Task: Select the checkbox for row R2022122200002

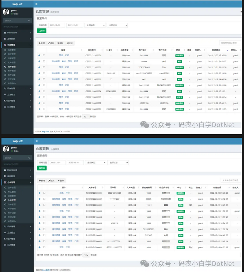Action: [x=44, y=199]
